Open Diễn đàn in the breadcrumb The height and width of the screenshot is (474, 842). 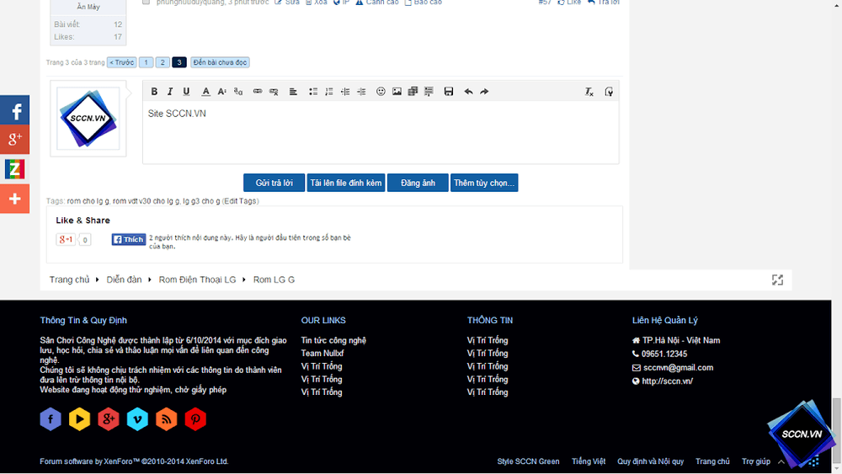[x=124, y=280]
